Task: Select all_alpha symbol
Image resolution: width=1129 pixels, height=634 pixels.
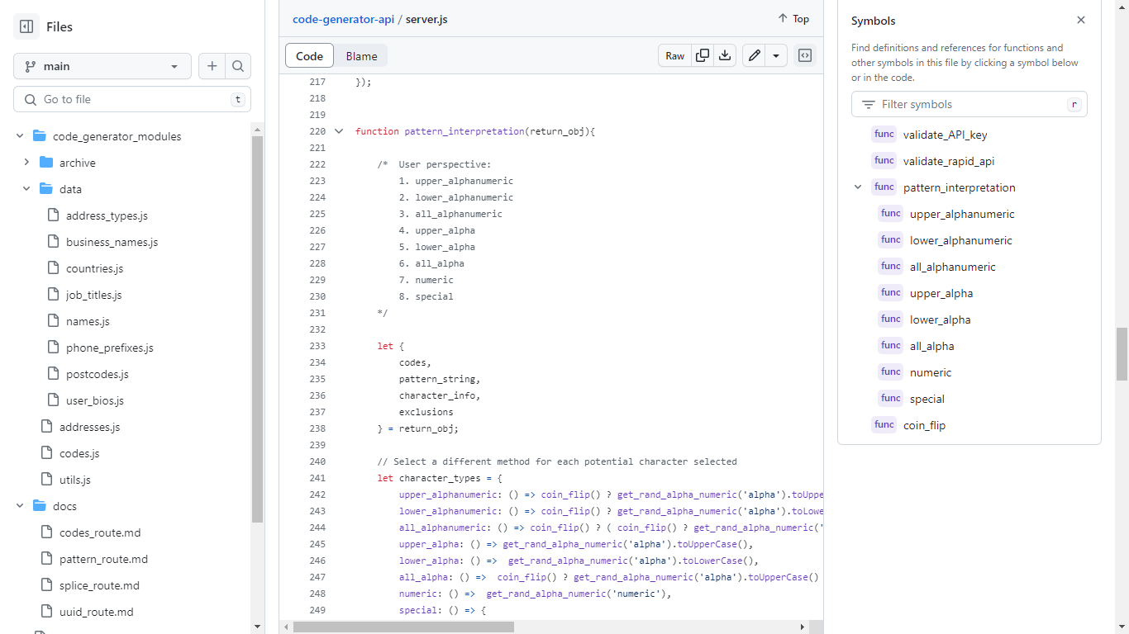Action: click(x=932, y=346)
